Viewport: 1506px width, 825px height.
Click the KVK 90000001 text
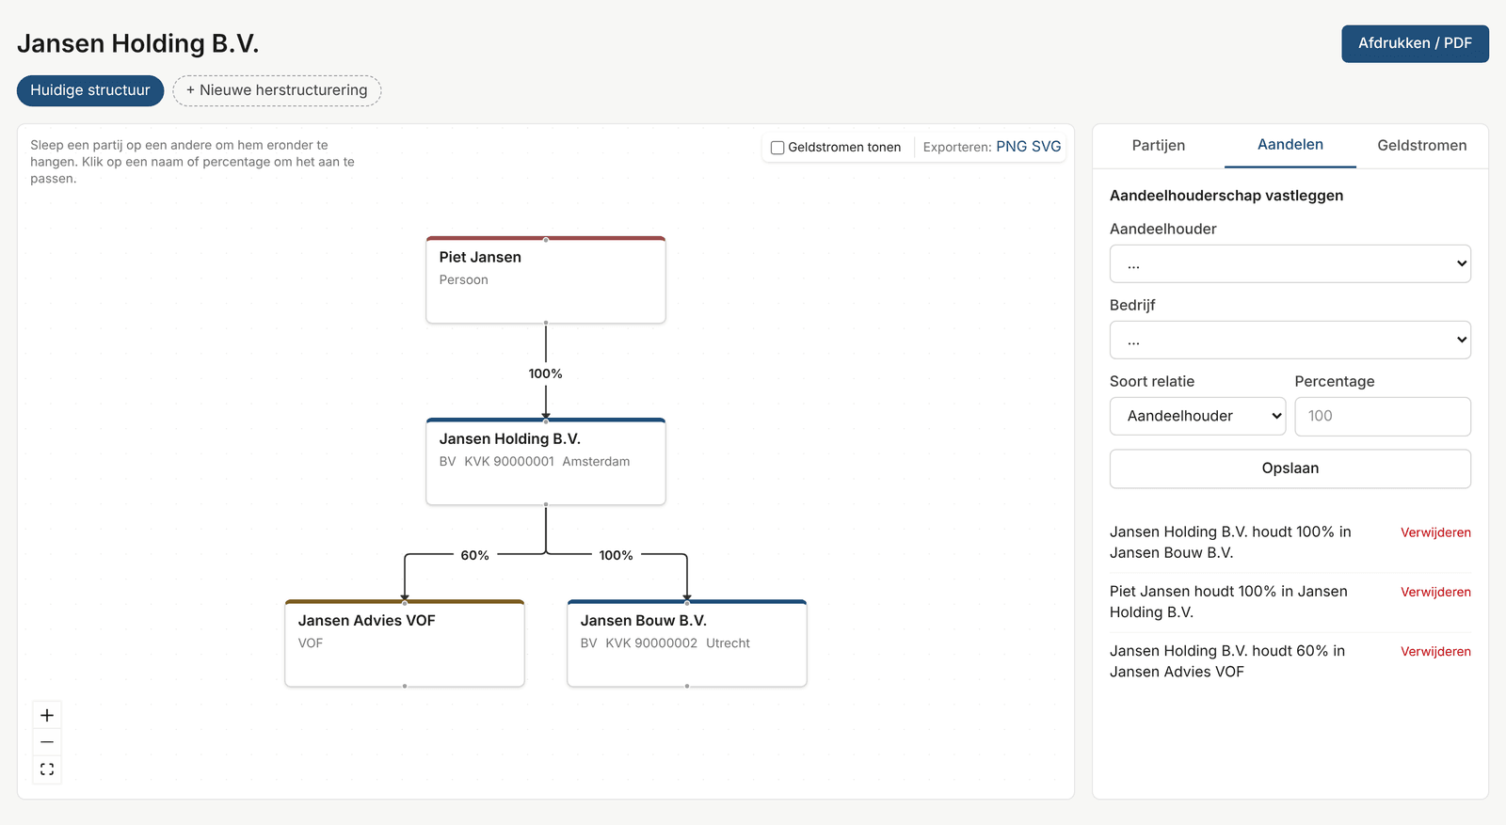click(x=509, y=461)
